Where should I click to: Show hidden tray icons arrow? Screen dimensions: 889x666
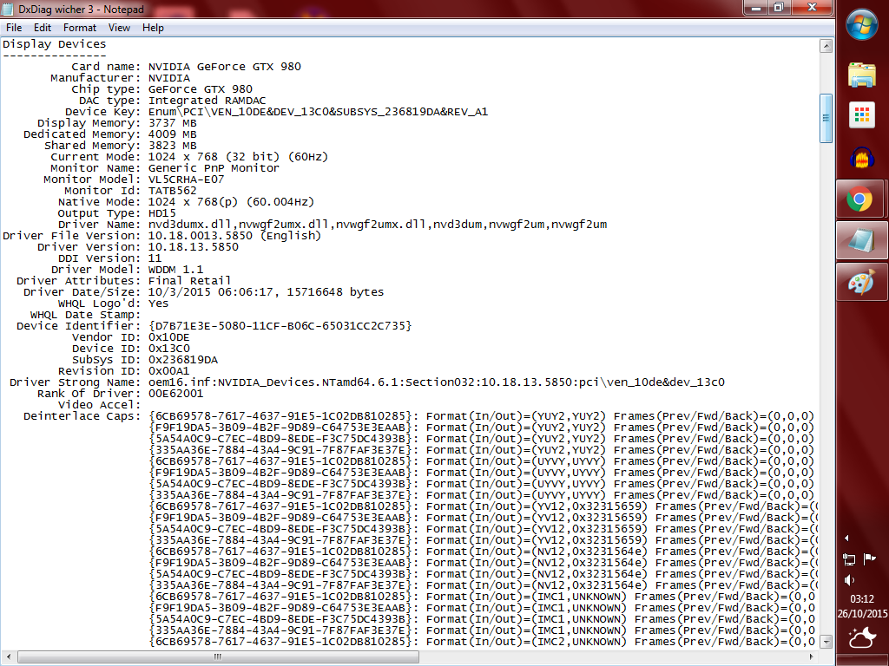pos(846,538)
